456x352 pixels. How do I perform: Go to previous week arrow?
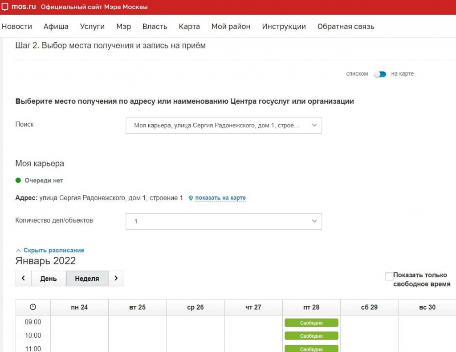coord(23,279)
